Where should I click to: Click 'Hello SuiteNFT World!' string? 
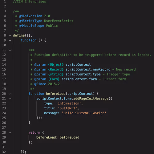84,113
